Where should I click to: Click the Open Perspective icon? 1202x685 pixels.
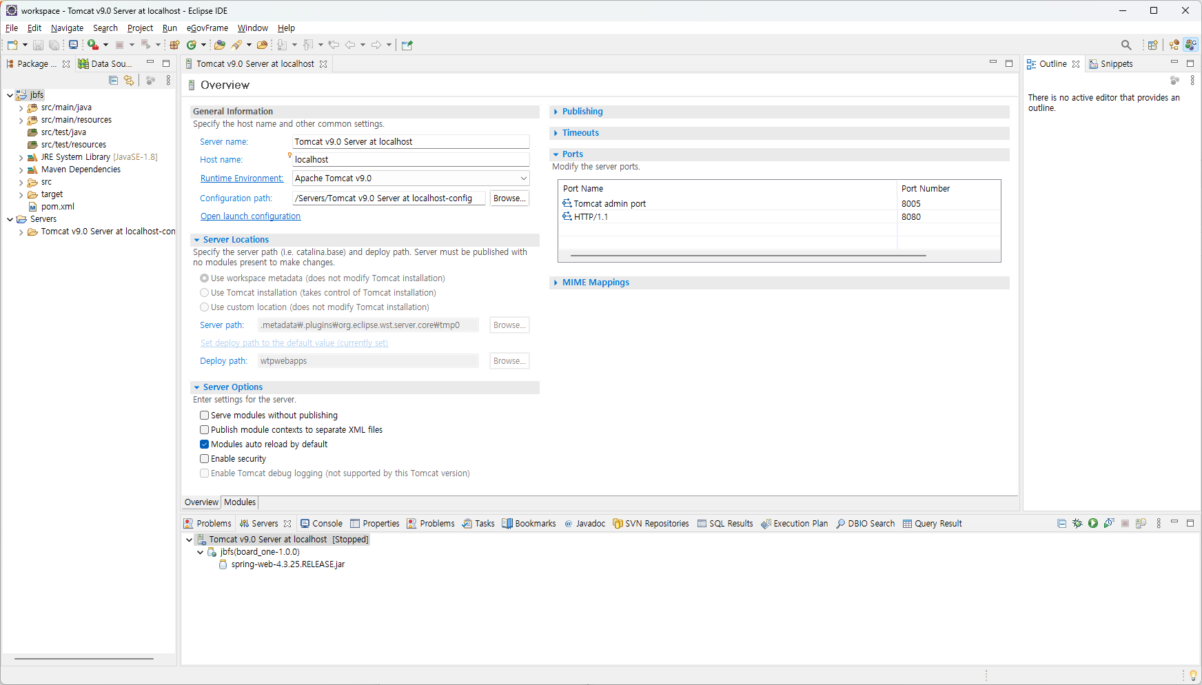tap(1152, 45)
